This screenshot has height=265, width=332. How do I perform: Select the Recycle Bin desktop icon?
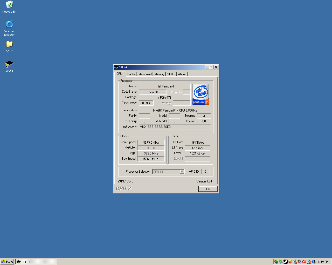click(x=9, y=7)
